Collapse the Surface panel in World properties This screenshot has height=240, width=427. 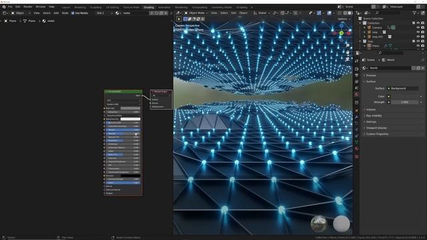click(x=371, y=81)
